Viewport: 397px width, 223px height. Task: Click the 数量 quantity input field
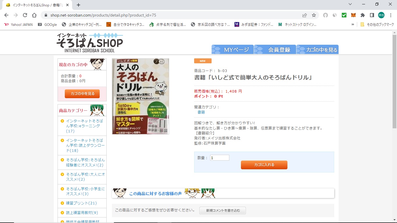click(x=220, y=158)
